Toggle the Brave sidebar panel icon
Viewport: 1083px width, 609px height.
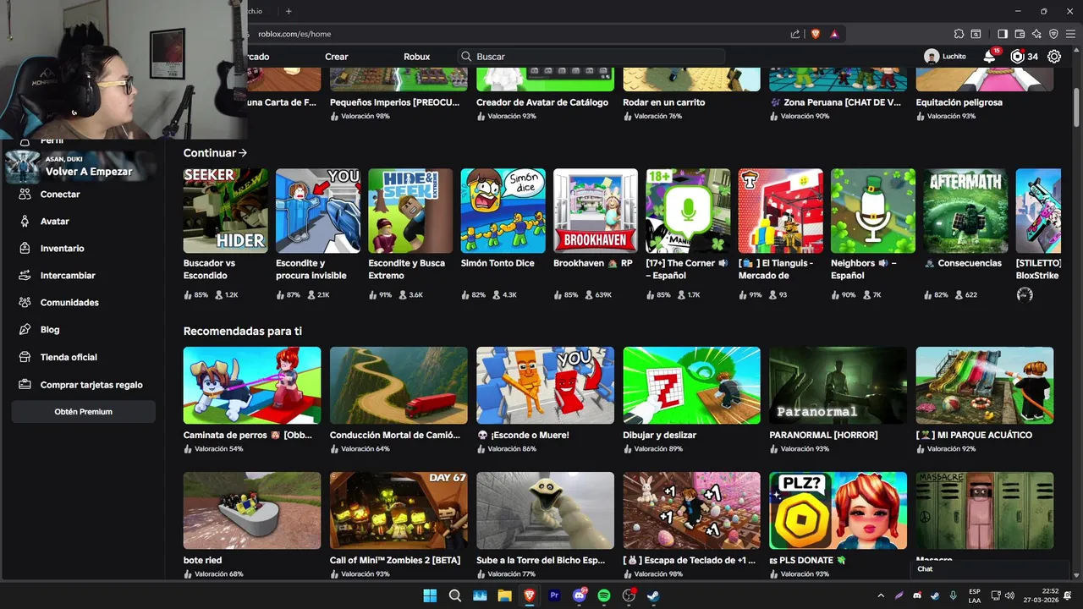click(1003, 34)
